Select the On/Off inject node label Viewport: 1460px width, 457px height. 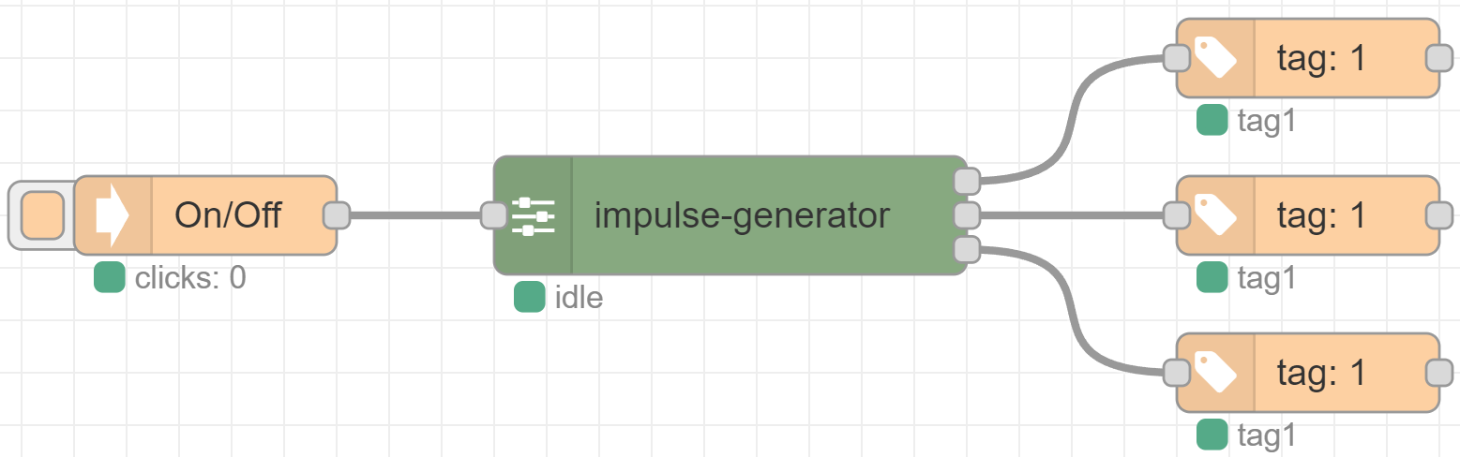pyautogui.click(x=228, y=215)
